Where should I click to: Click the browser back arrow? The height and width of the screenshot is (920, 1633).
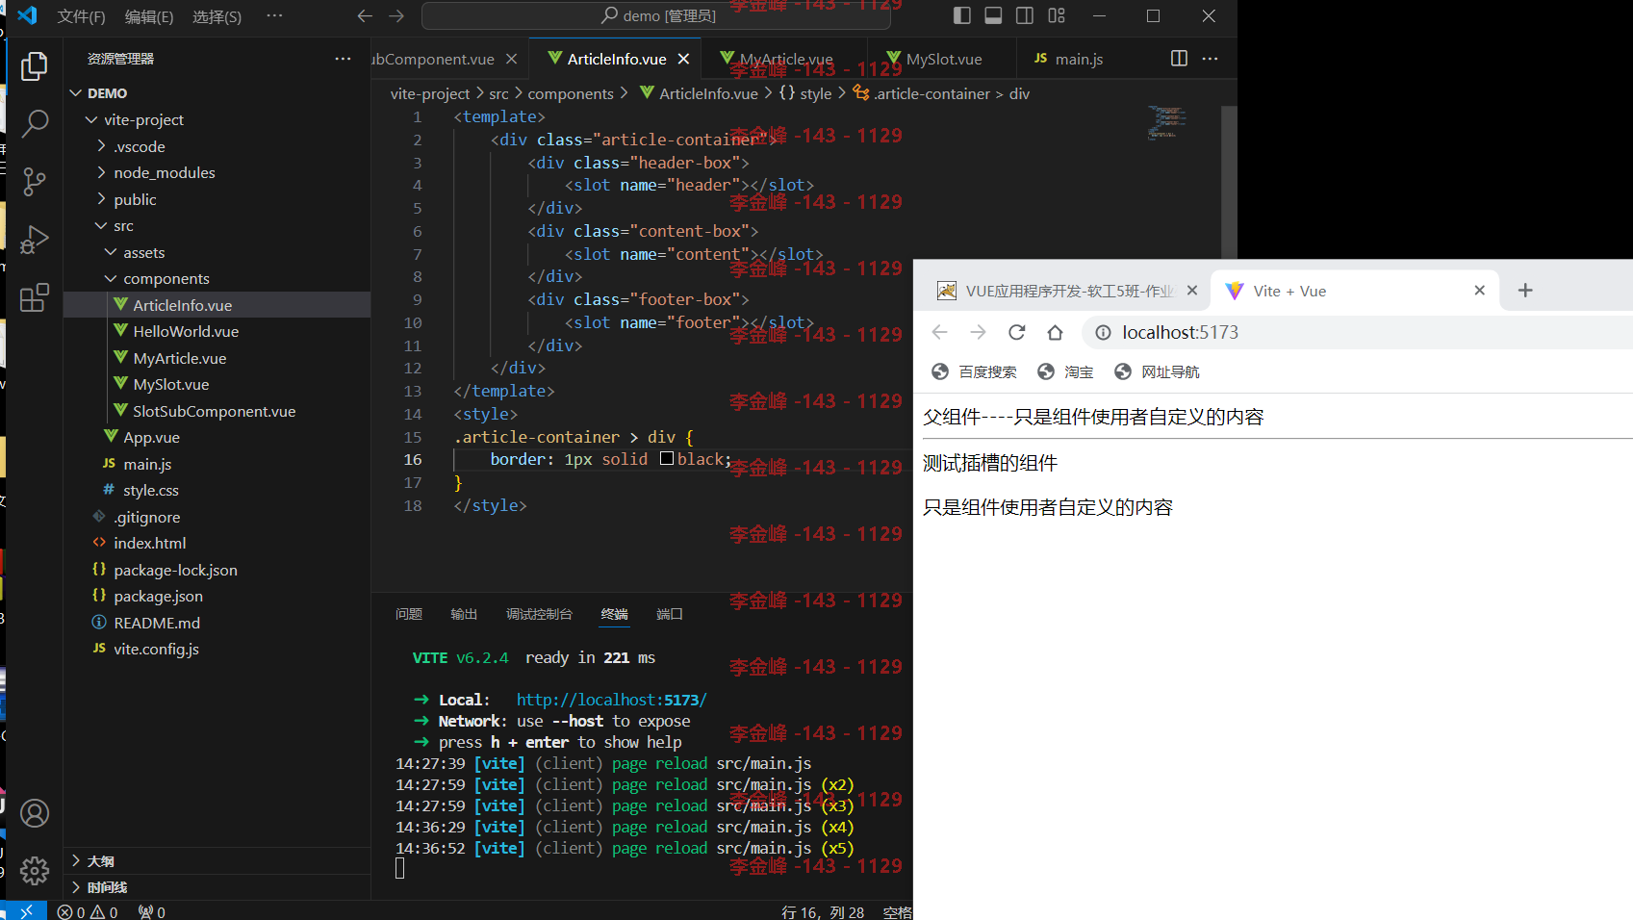click(x=940, y=332)
